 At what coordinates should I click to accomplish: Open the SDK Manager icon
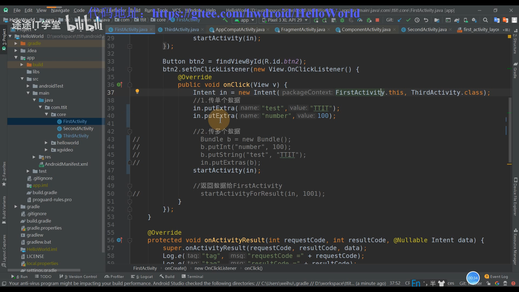pyautogui.click(x=474, y=20)
